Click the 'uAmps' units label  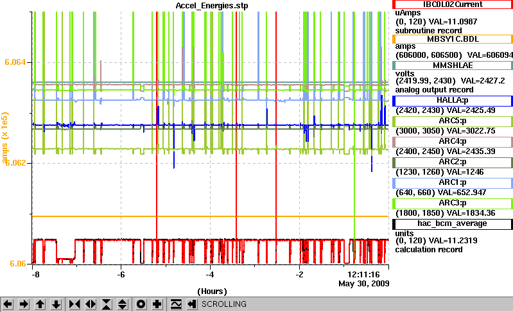coord(408,13)
